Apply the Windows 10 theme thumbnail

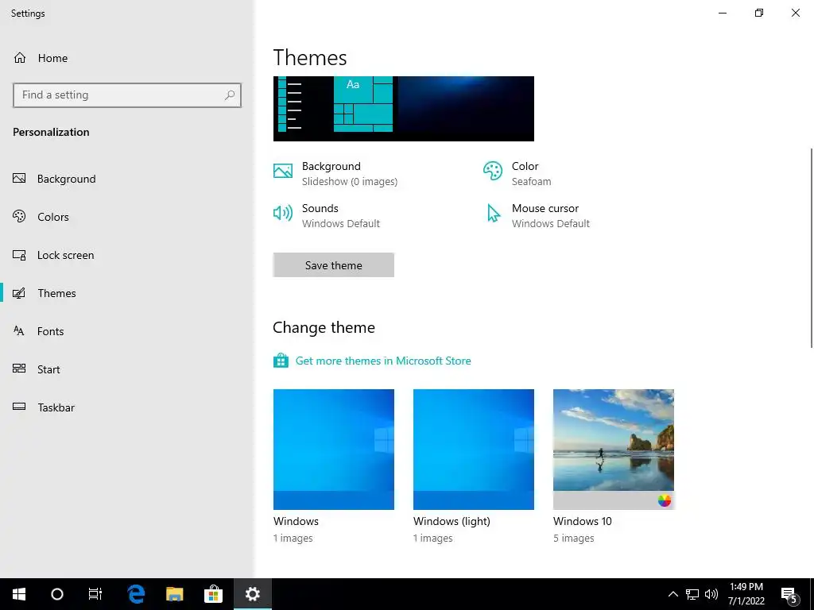click(x=614, y=450)
